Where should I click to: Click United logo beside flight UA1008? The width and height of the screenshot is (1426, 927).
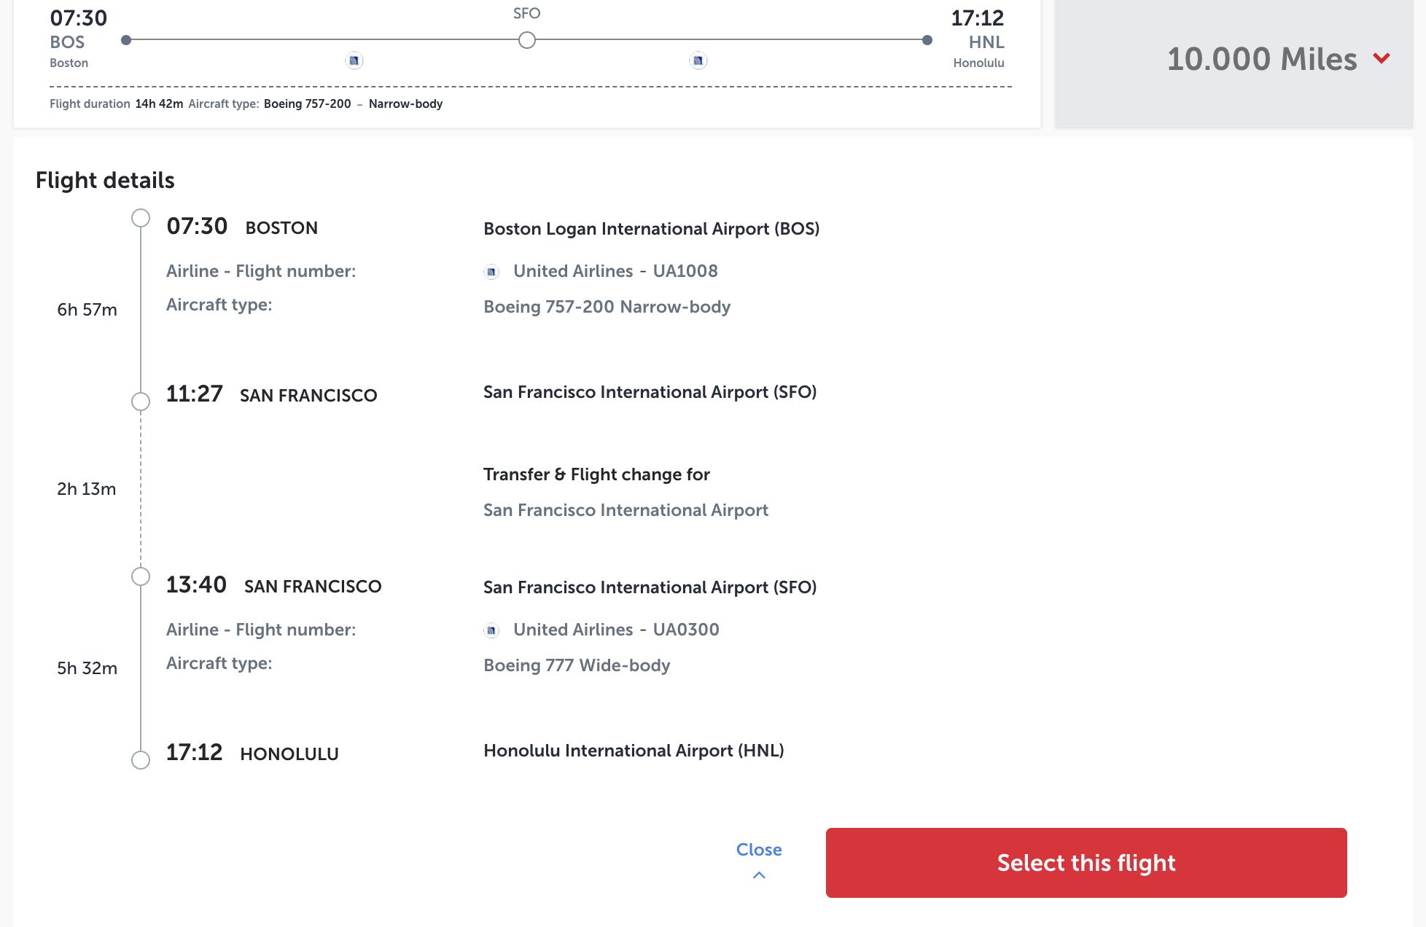pyautogui.click(x=491, y=272)
